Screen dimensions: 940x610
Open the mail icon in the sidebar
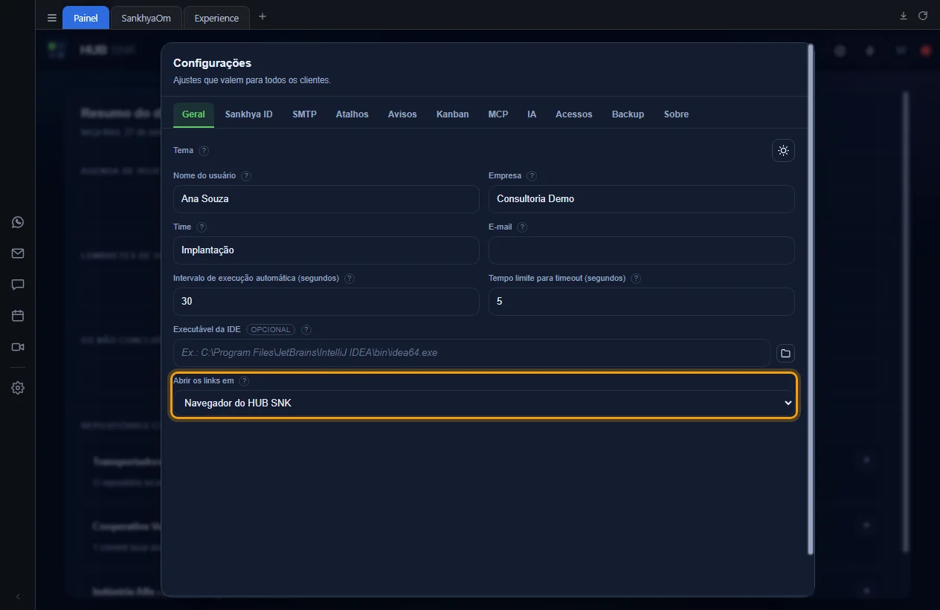point(18,253)
